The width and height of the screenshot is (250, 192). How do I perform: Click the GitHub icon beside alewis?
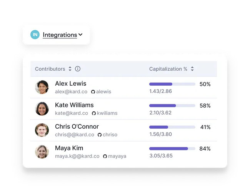pyautogui.click(x=93, y=92)
